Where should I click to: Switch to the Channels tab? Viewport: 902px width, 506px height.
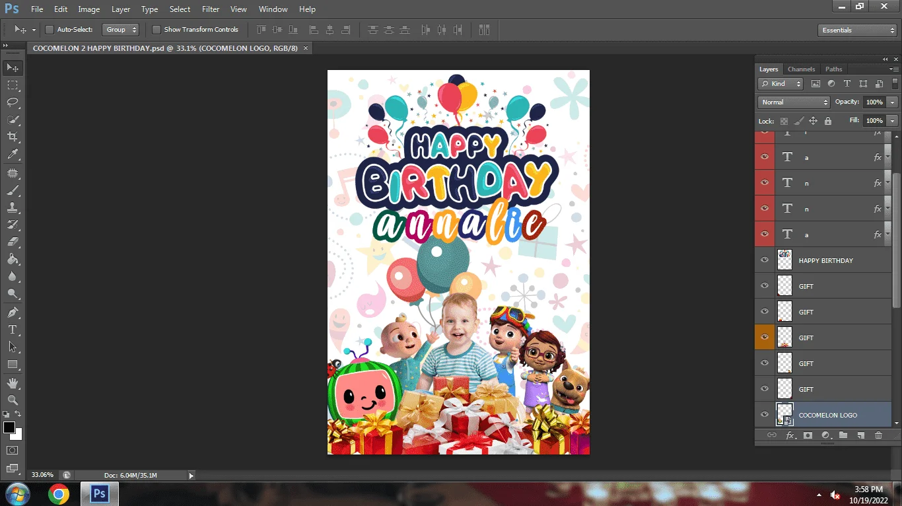801,69
